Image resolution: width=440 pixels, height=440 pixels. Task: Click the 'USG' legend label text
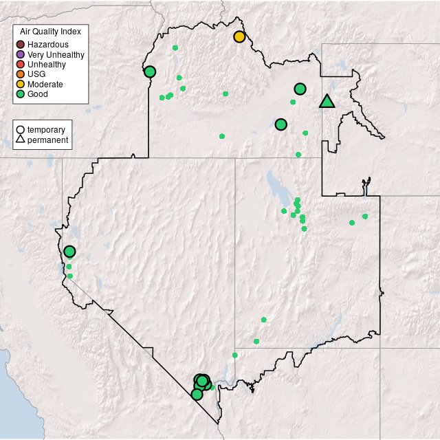[36, 74]
